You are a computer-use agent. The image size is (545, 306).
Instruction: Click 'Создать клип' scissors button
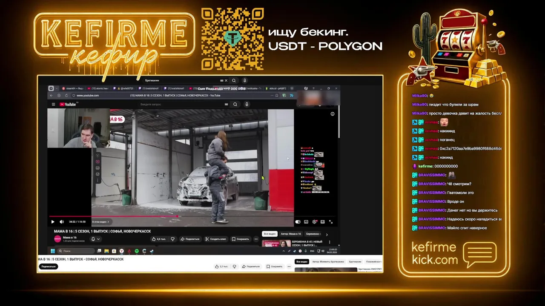[215, 239]
